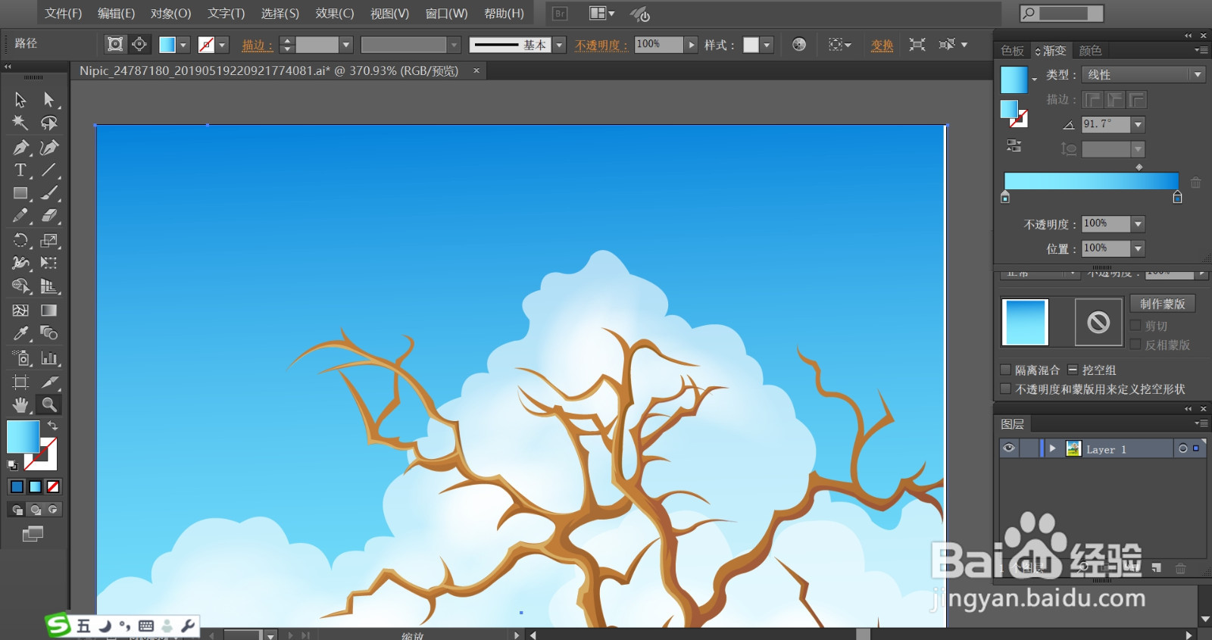This screenshot has height=640, width=1212.
Task: Click the gradient midpoint diamond
Action: coord(1139,167)
